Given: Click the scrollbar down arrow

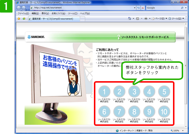Looking at the screenshot, I should [186, 127].
